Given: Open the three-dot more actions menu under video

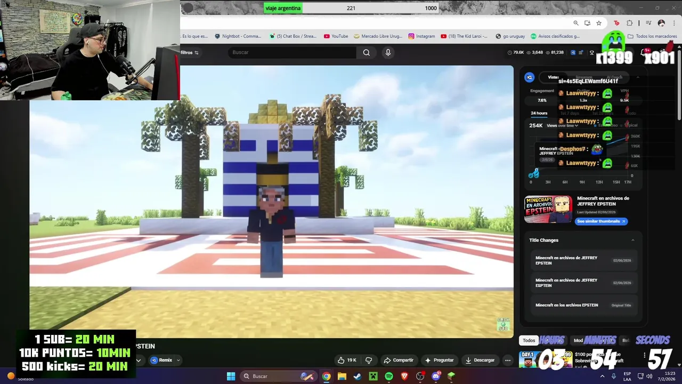Looking at the screenshot, I should 508,360.
